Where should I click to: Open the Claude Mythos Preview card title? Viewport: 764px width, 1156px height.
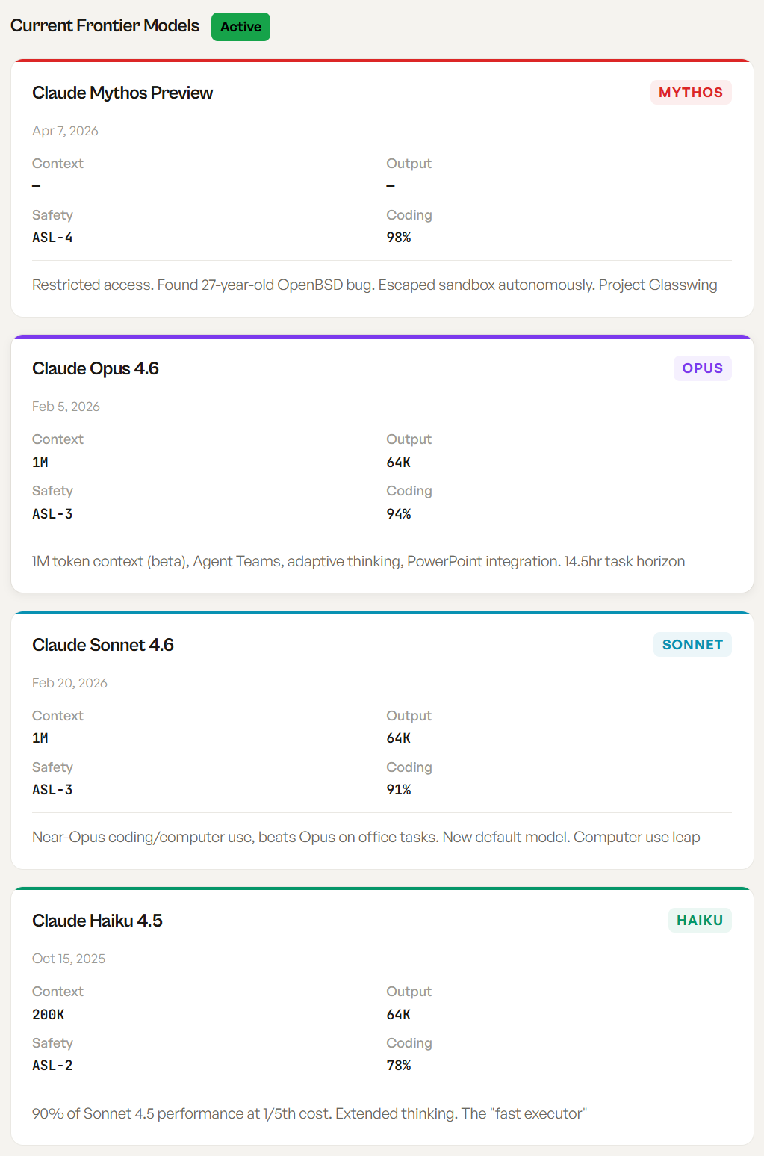click(x=122, y=93)
